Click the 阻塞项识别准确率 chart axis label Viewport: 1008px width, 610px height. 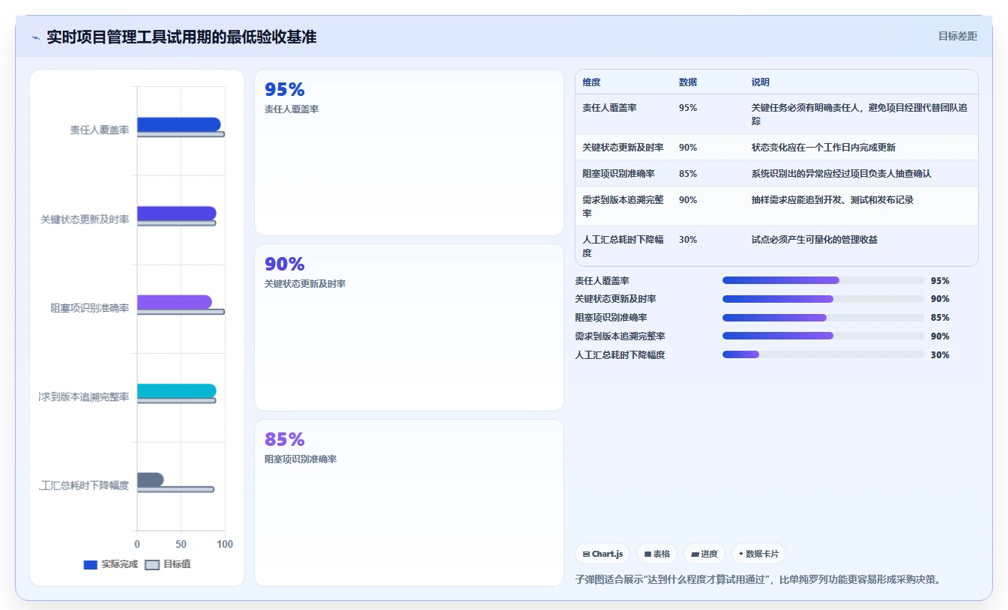click(x=90, y=308)
